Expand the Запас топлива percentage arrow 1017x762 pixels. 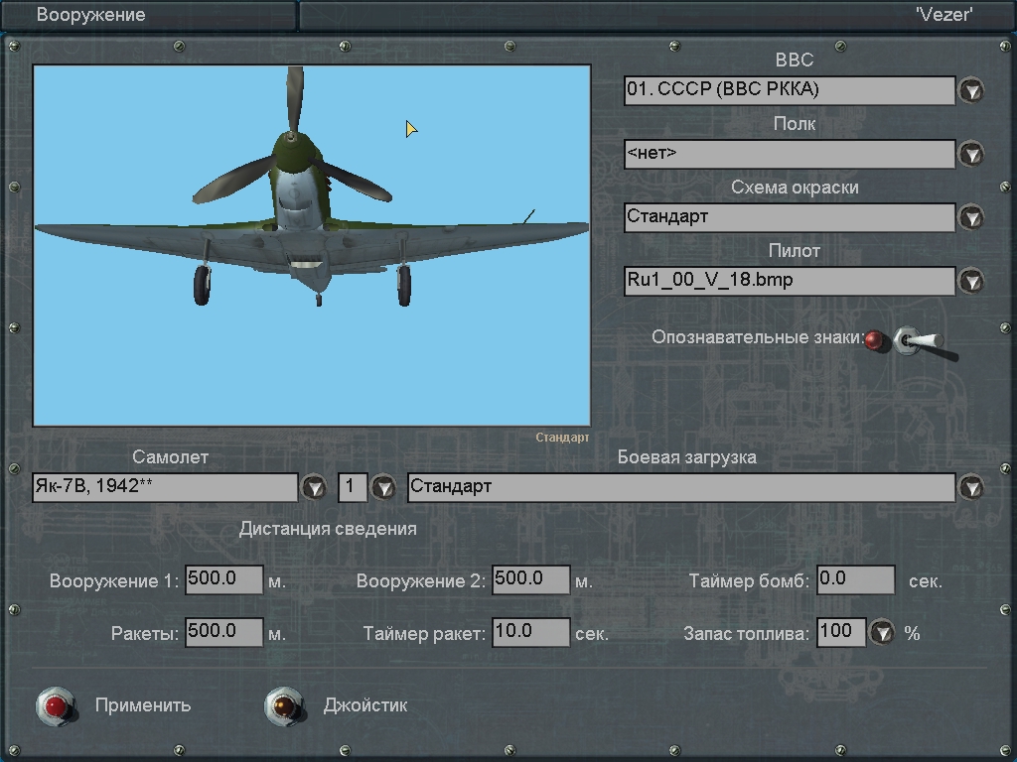(882, 632)
